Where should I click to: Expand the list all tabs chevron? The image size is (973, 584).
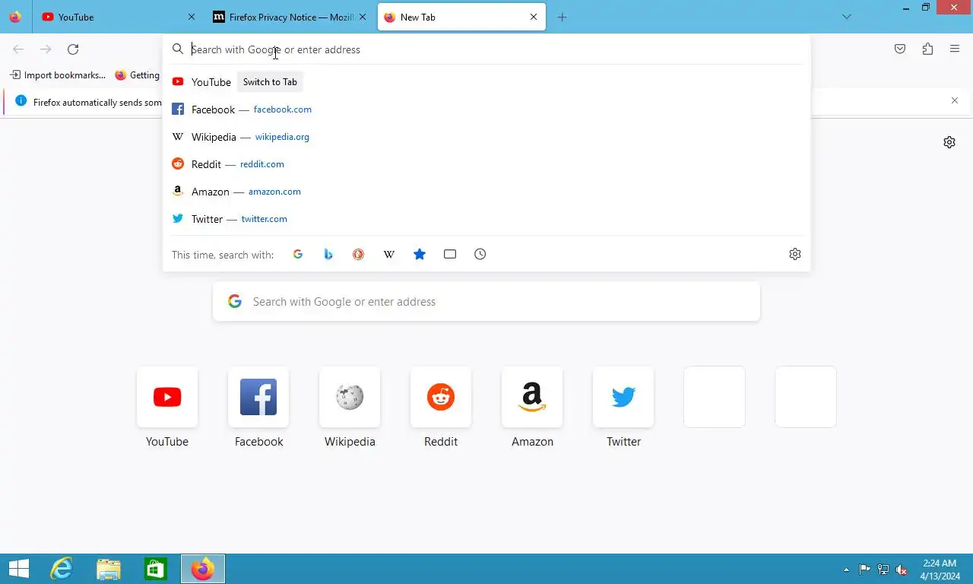click(847, 17)
